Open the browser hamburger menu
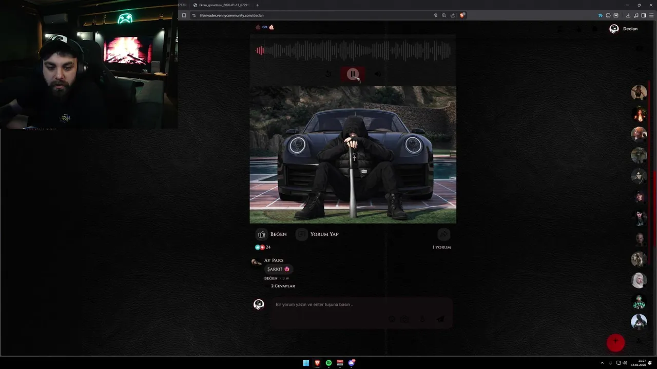 click(651, 15)
